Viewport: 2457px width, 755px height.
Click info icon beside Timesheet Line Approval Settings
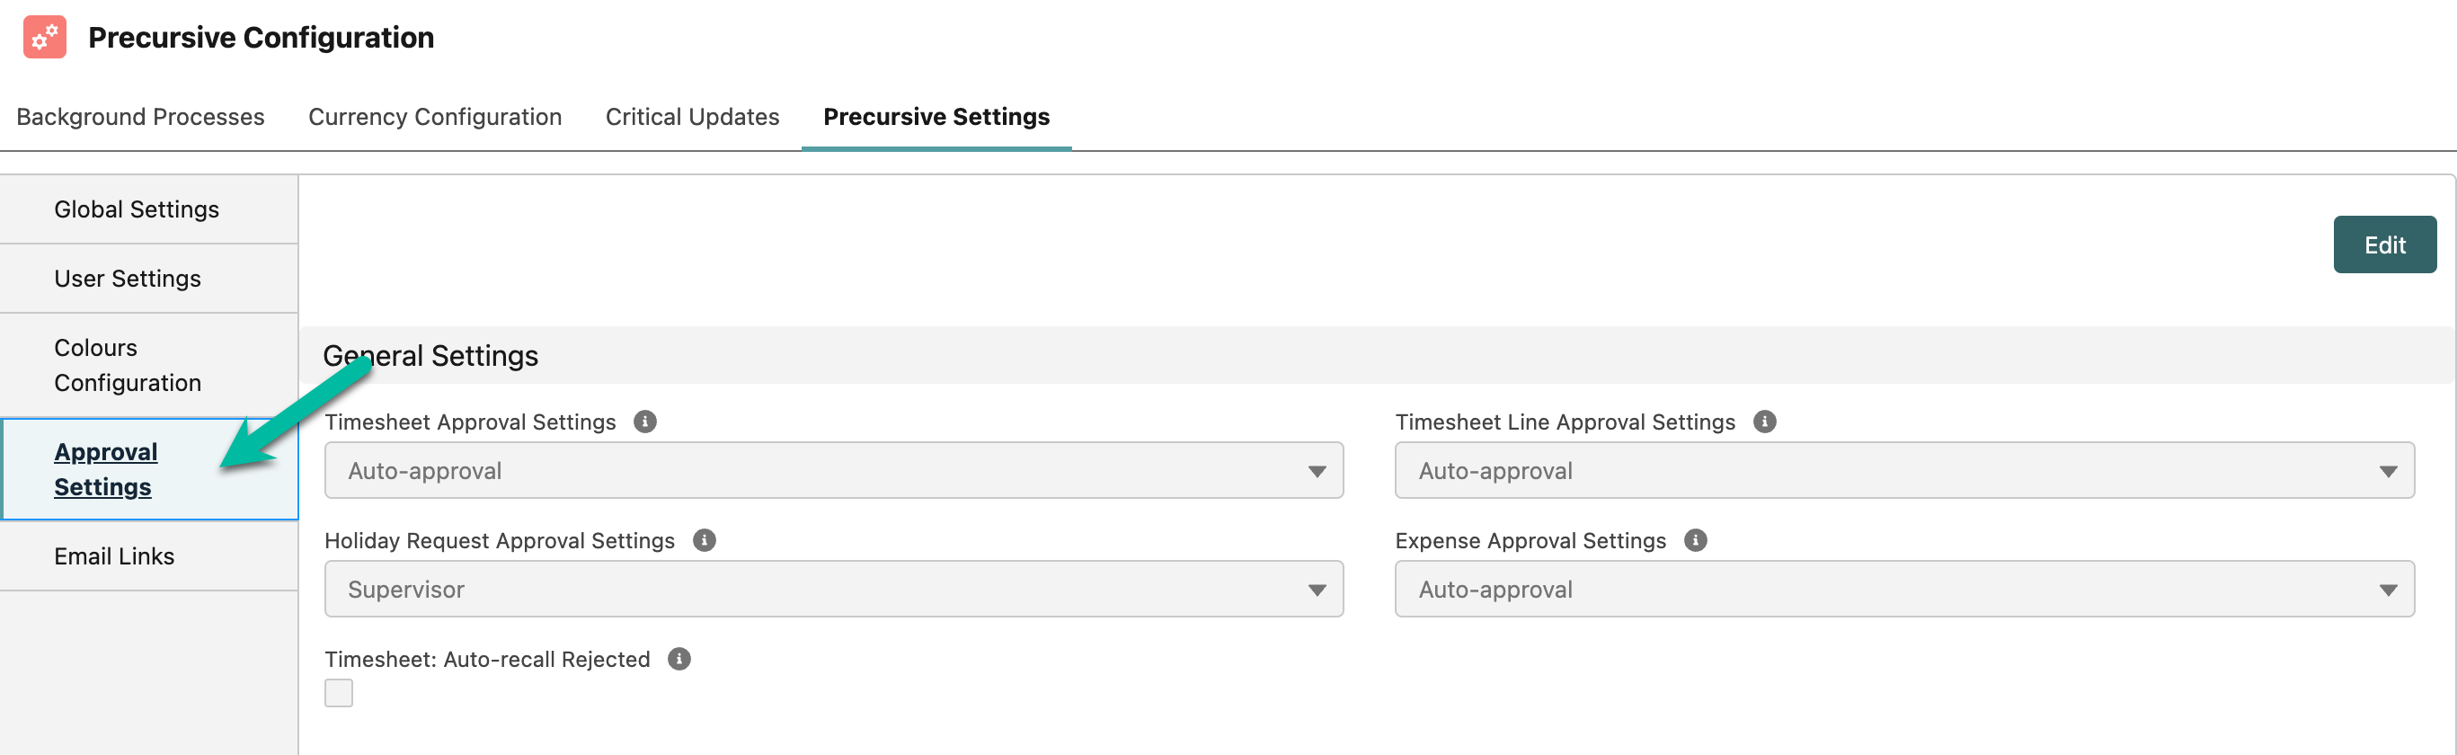tap(1763, 422)
